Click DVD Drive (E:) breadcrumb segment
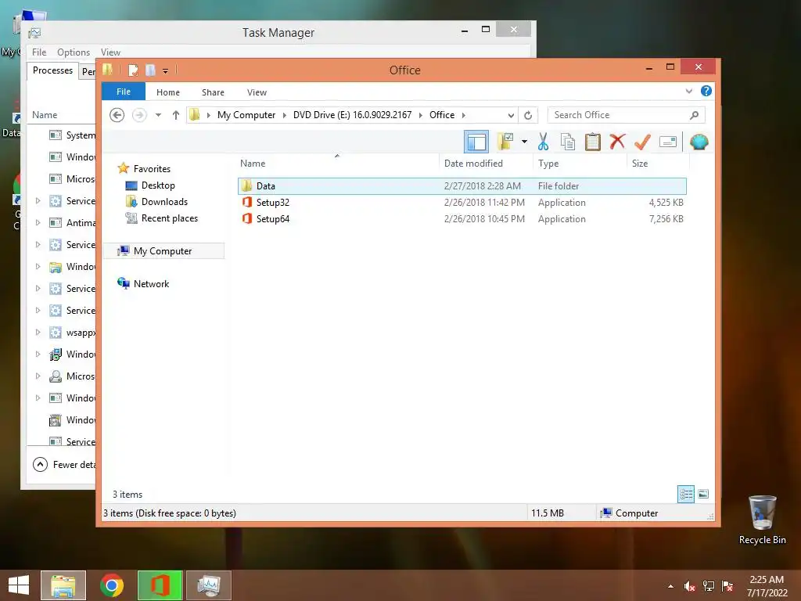Screen dimensions: 801x601 (352, 115)
